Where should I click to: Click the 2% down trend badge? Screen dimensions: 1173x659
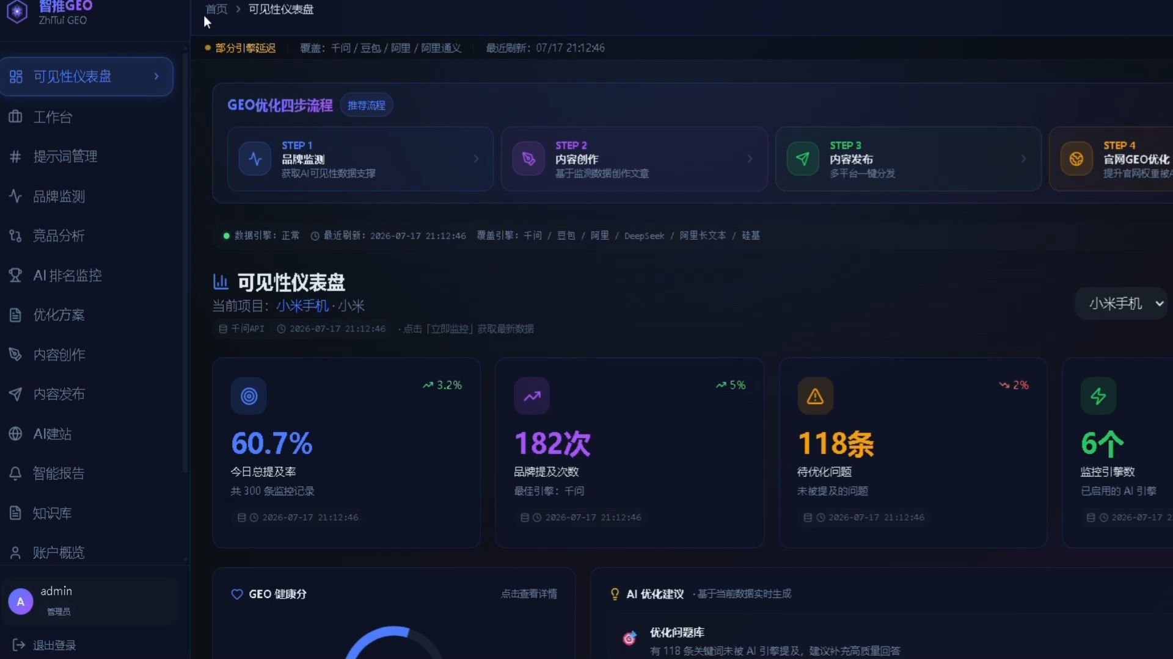tap(1014, 385)
